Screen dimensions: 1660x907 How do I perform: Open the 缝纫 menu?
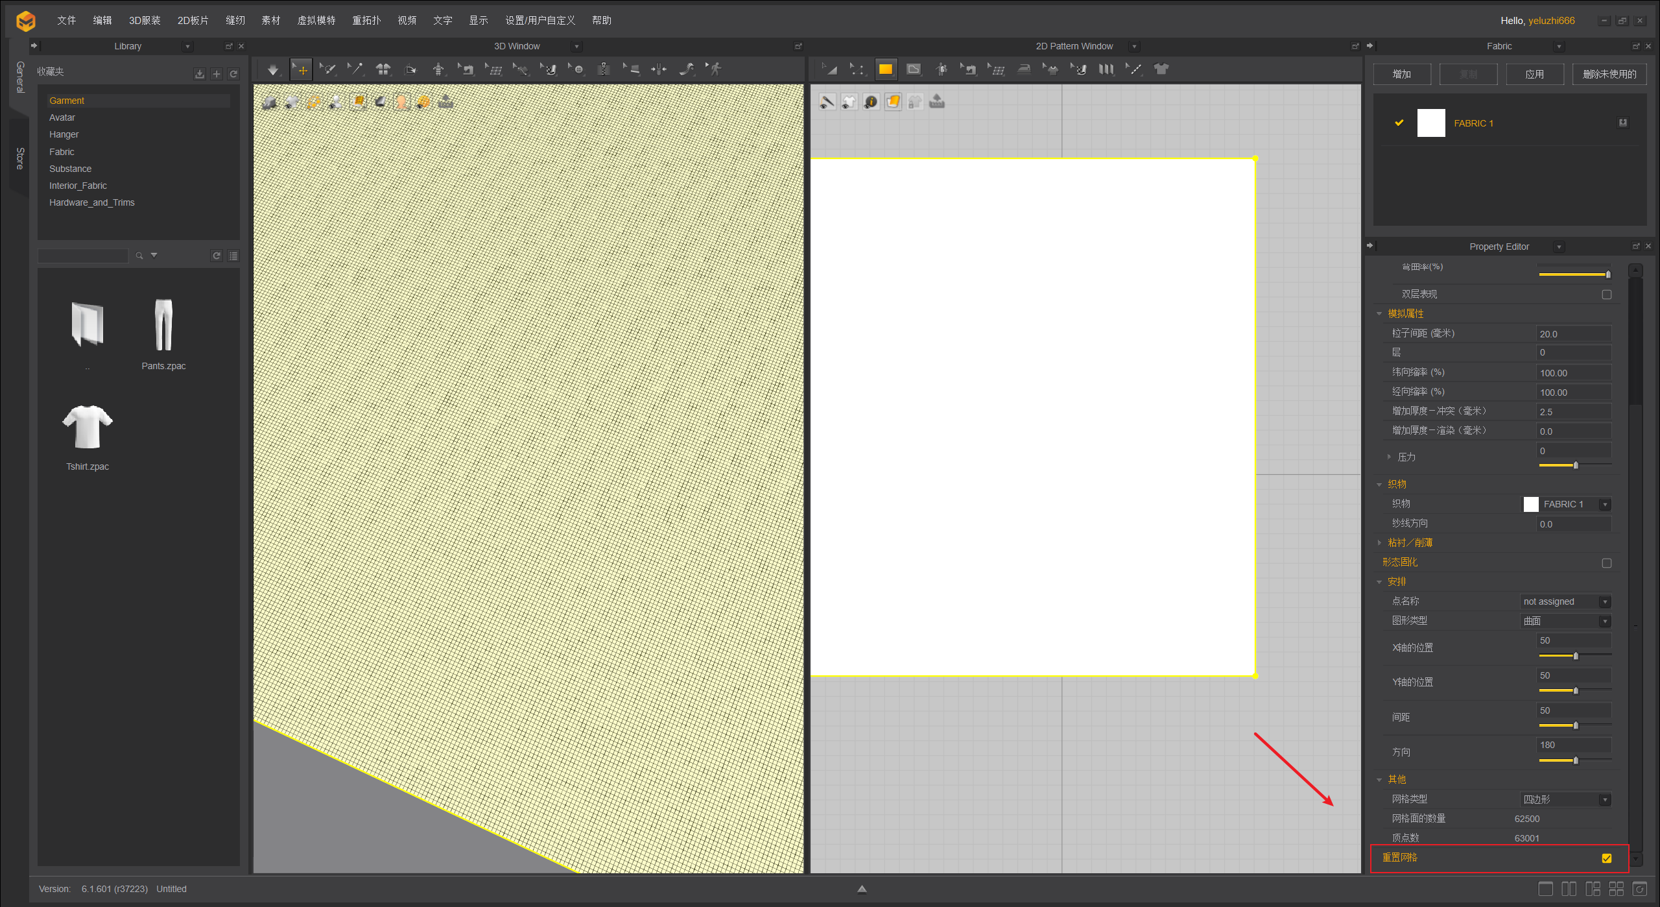tap(235, 20)
